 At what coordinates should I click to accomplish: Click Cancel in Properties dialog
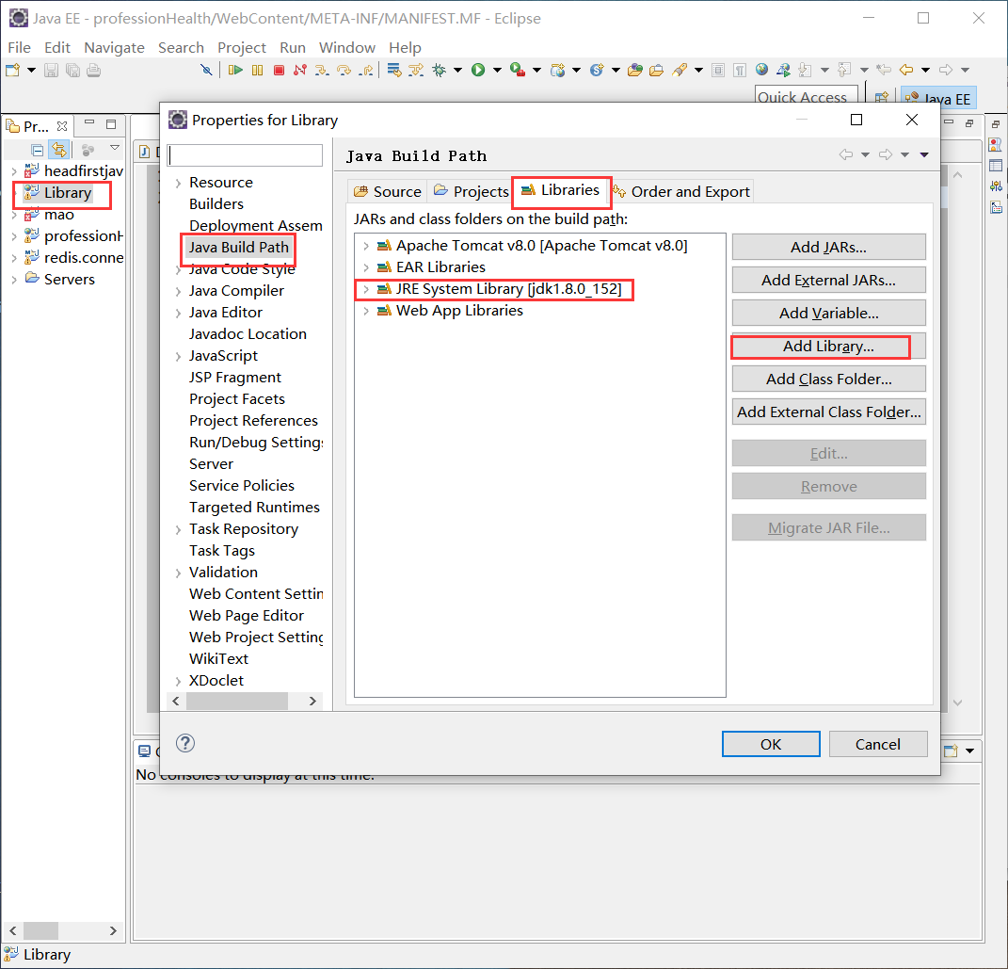[x=877, y=744]
